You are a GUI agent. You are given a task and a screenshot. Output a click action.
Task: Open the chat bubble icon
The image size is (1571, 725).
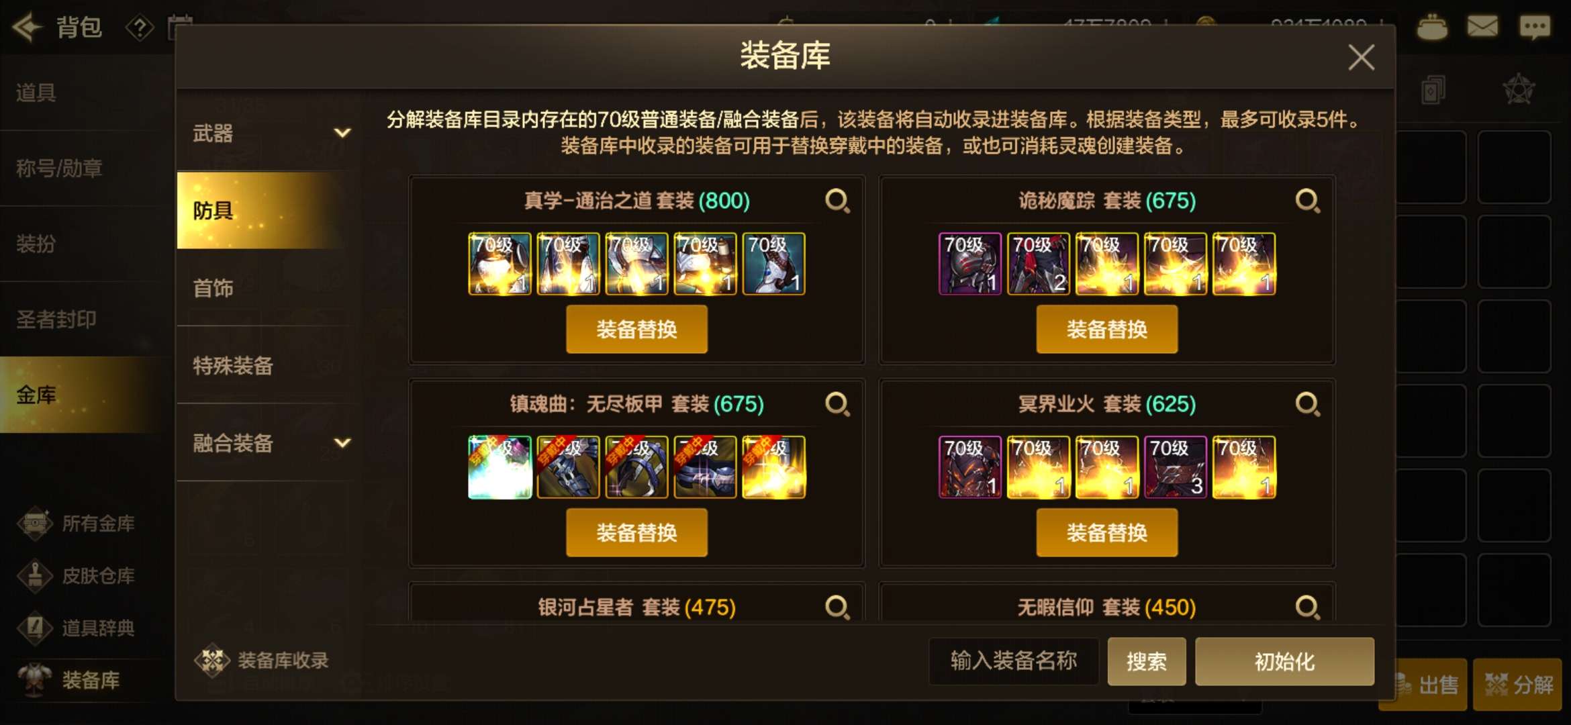pos(1535,27)
